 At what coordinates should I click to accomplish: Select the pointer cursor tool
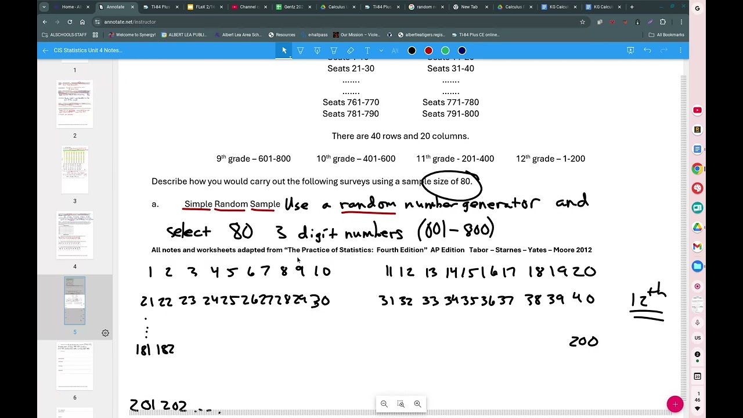[x=284, y=51]
